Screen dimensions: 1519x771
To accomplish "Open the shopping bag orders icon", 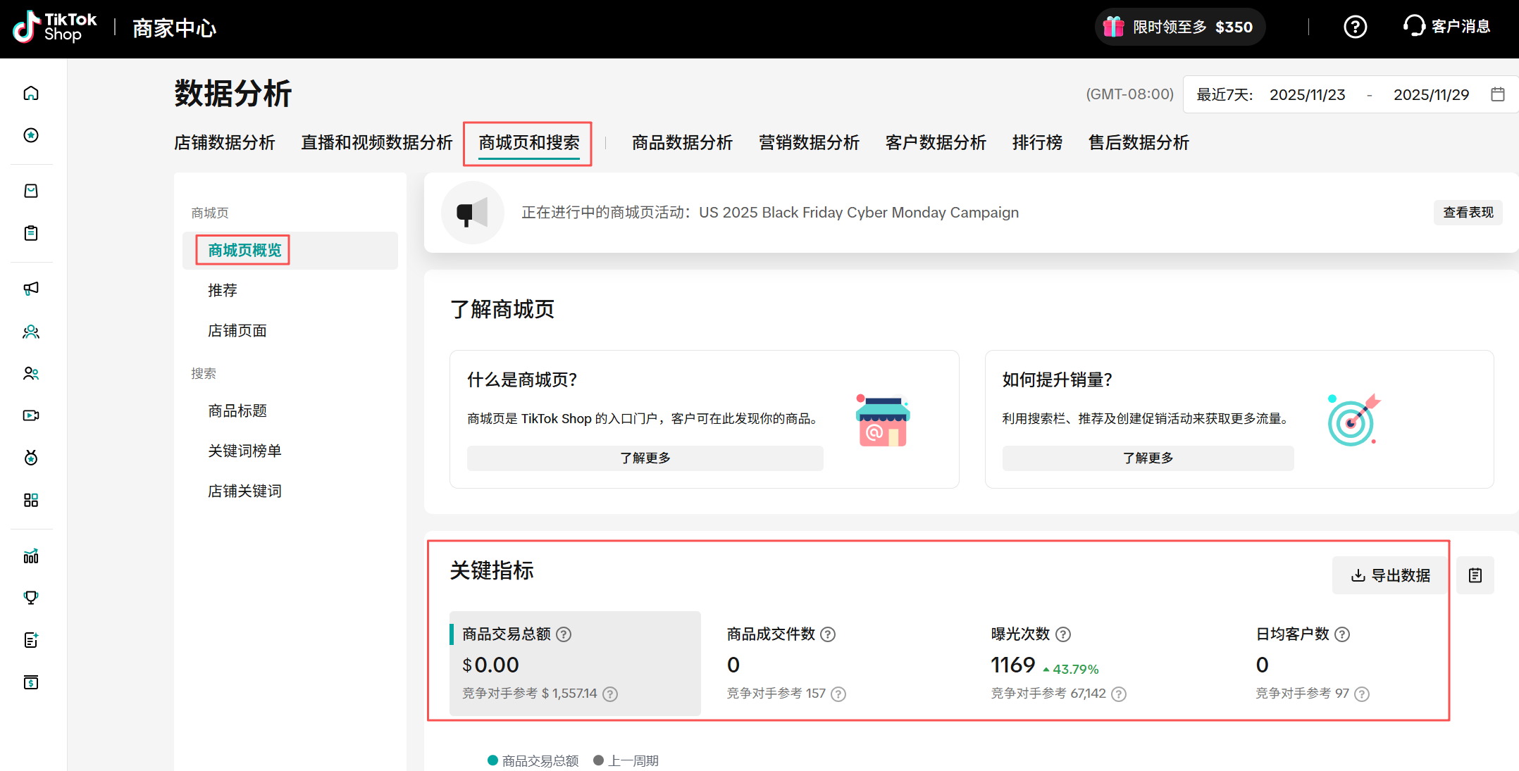I will coord(31,191).
